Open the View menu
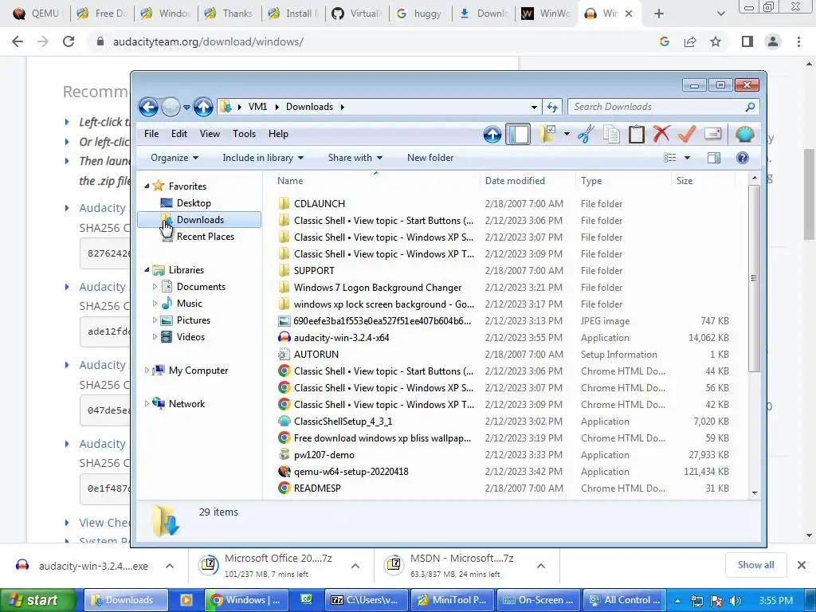The width and height of the screenshot is (816, 612). [210, 134]
